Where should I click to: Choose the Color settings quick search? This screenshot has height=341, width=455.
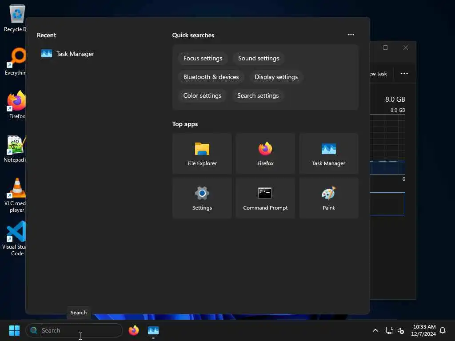coord(202,95)
